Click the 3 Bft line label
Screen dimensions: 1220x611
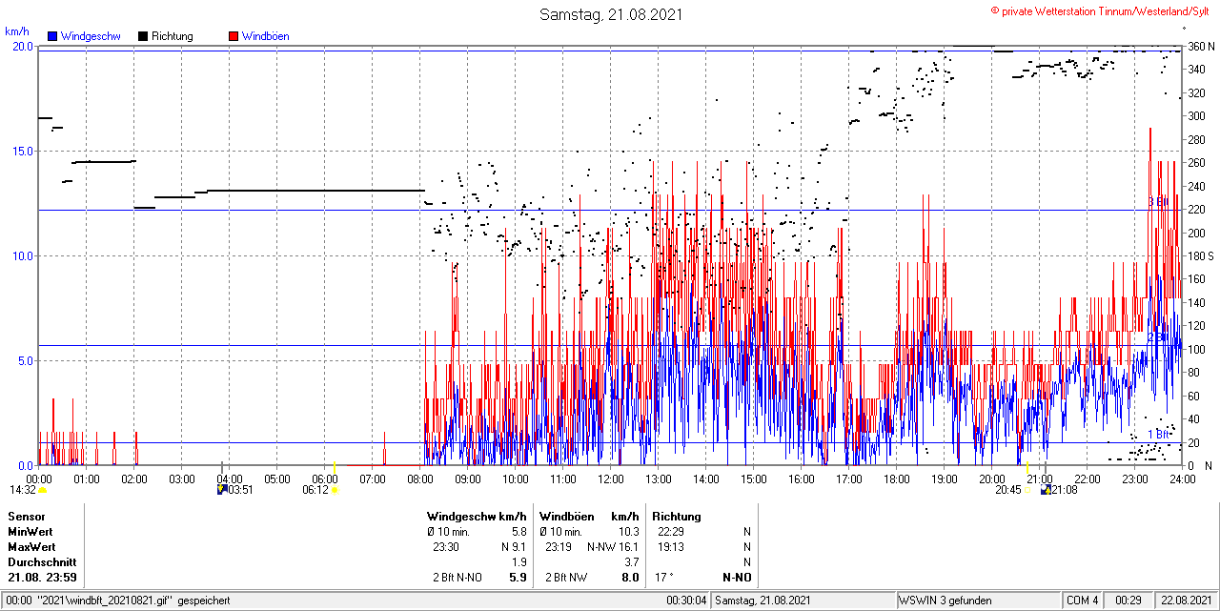[1158, 202]
